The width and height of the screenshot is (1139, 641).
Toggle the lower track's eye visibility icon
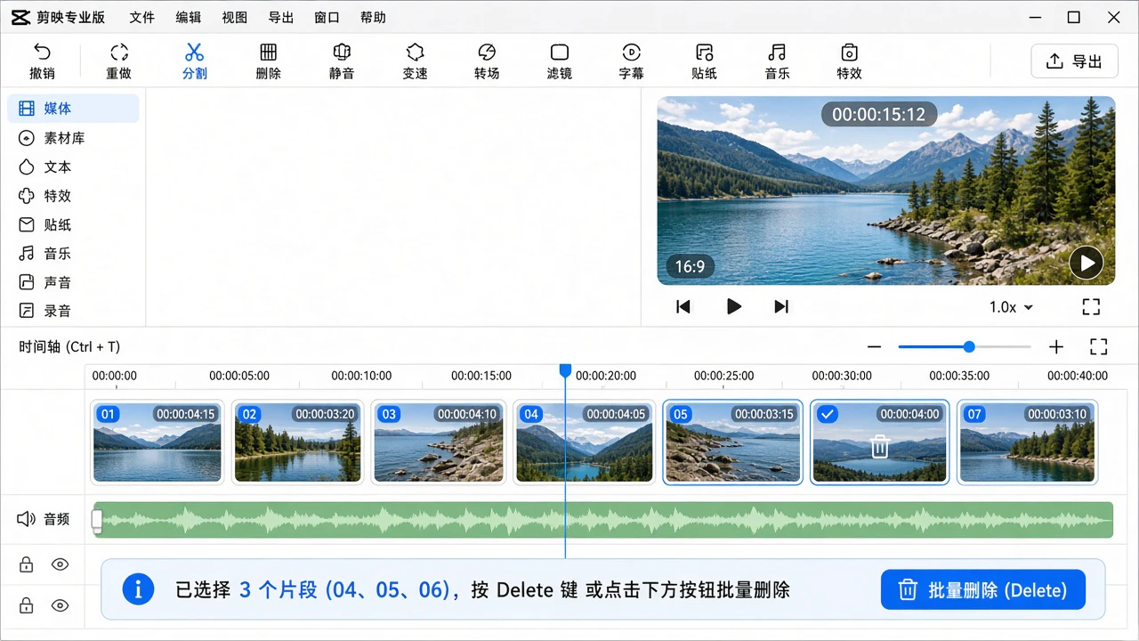click(x=60, y=606)
